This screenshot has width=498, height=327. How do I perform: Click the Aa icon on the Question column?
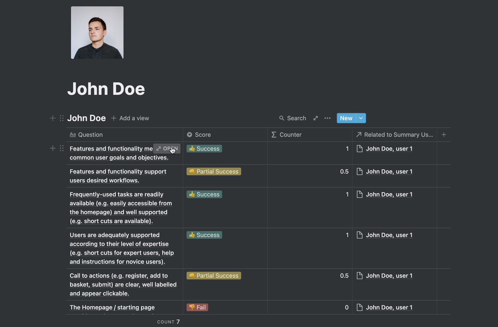tap(72, 135)
